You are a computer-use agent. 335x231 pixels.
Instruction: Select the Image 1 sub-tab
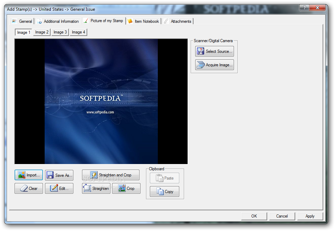(x=24, y=32)
